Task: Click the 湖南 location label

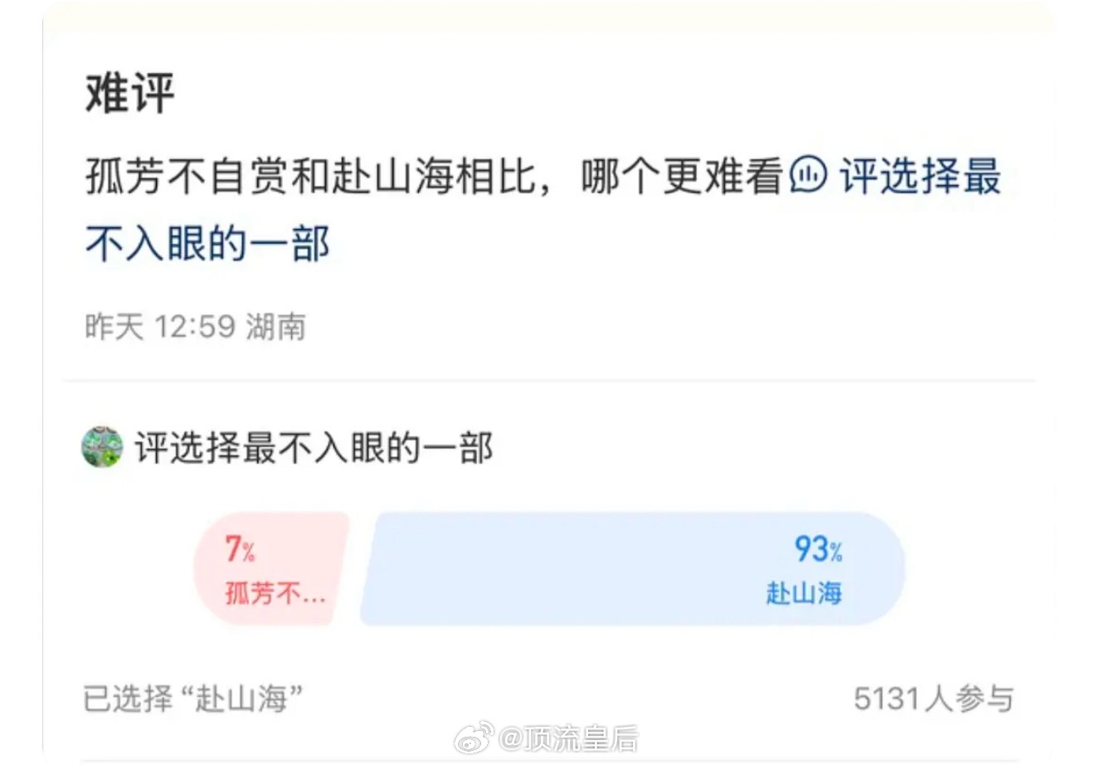Action: (x=276, y=326)
